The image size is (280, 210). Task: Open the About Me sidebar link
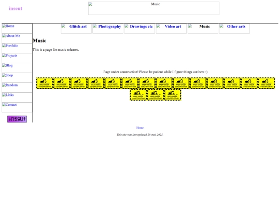point(17,38)
